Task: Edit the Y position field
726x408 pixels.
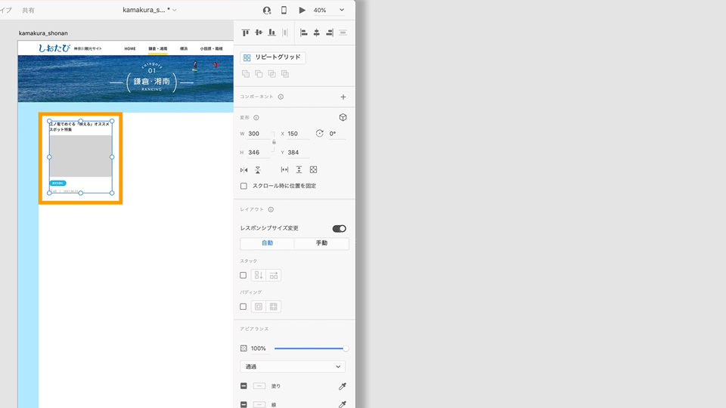Action: (x=298, y=152)
